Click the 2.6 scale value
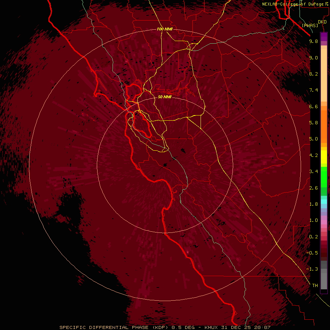The image size is (330, 330). [x=313, y=188]
